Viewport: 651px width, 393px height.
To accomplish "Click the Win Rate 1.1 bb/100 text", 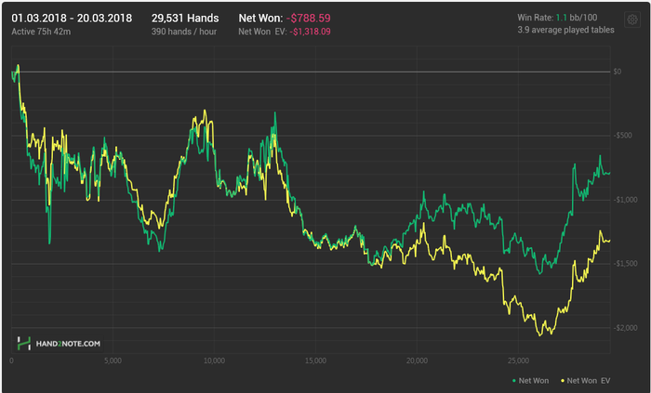I will pyautogui.click(x=557, y=18).
